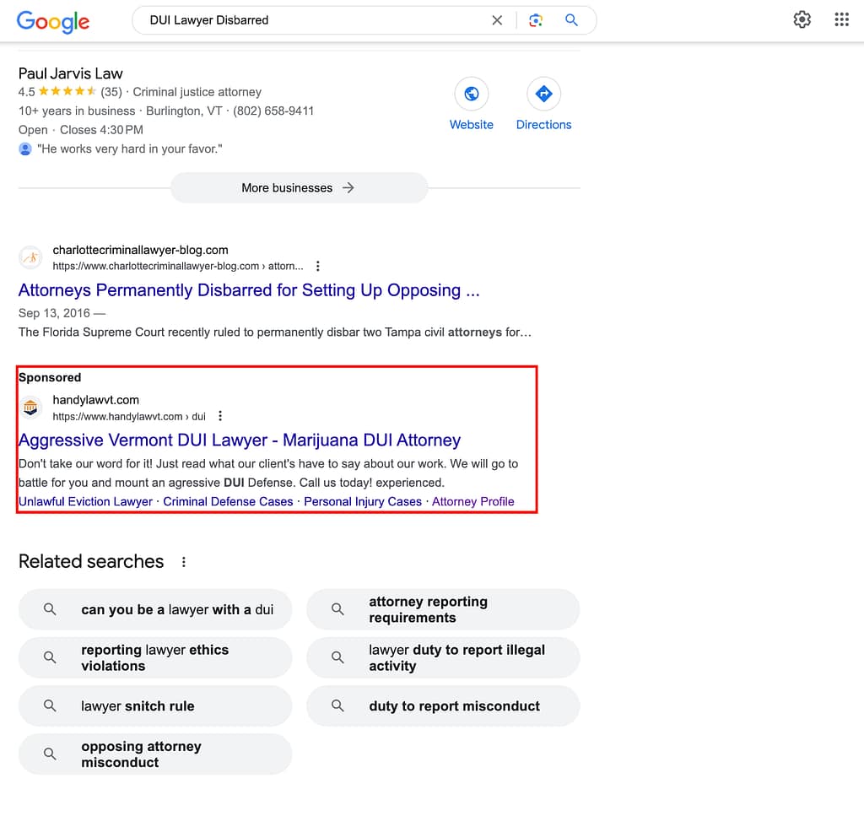Screen dimensions: 864x816
Task: Click the 'Sponsored' label
Action: coord(50,377)
